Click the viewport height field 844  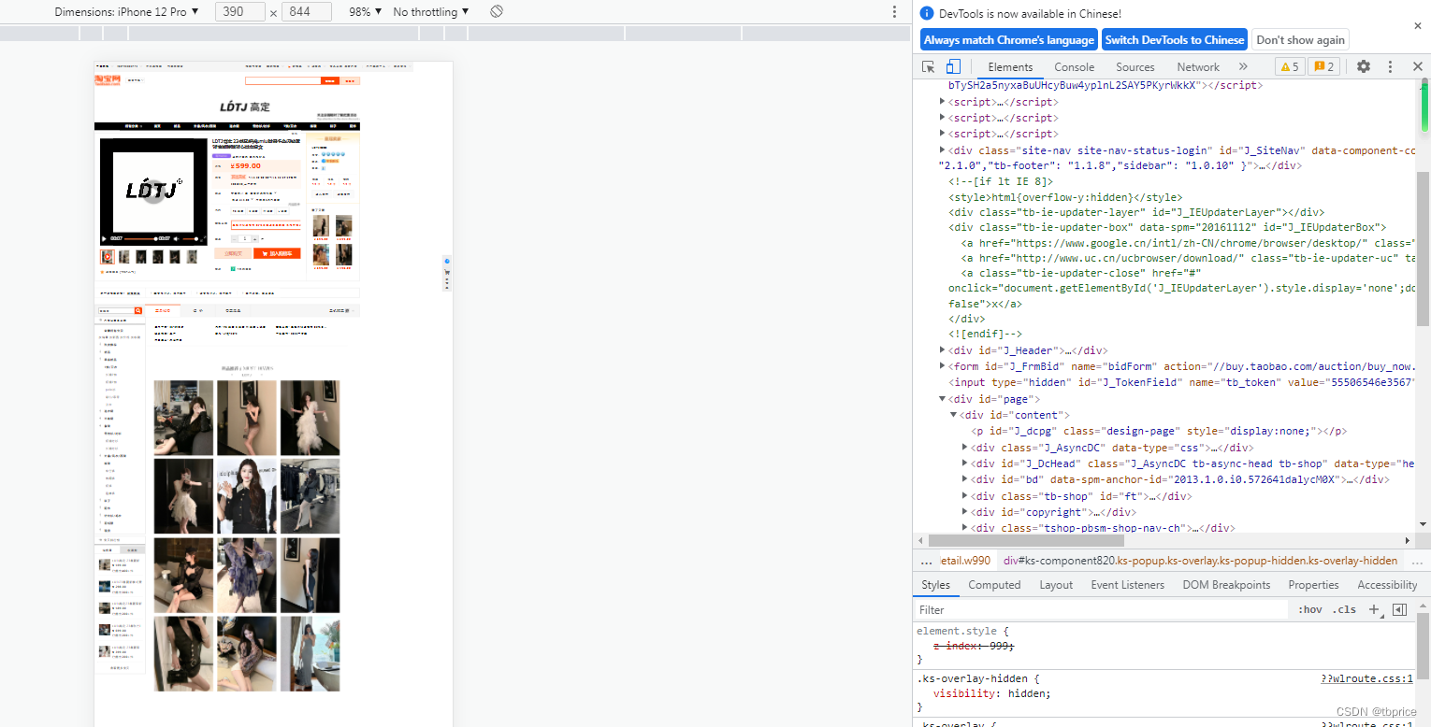pyautogui.click(x=307, y=11)
